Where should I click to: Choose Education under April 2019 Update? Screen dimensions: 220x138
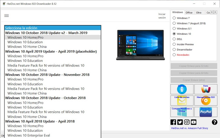[53, 61]
